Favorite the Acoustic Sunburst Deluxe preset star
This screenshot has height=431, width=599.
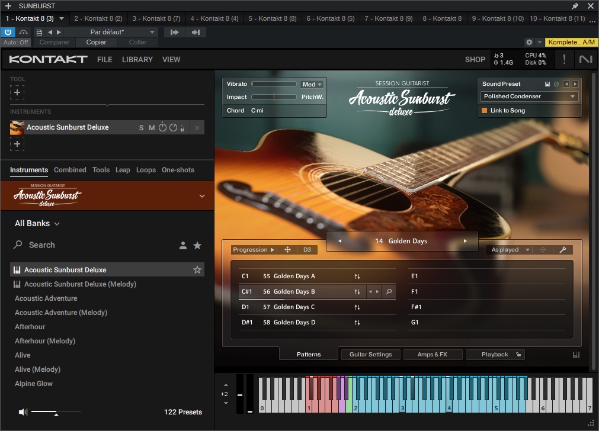(x=197, y=270)
